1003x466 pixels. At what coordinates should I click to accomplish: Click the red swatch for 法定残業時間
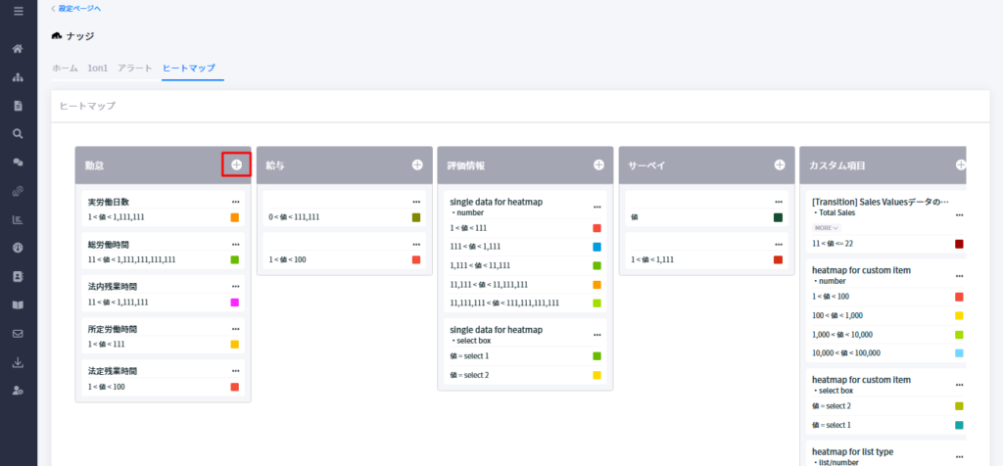pyautogui.click(x=235, y=386)
